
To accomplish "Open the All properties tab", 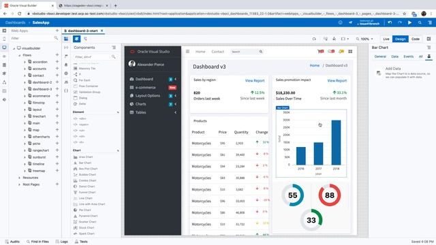I will [x=421, y=56].
